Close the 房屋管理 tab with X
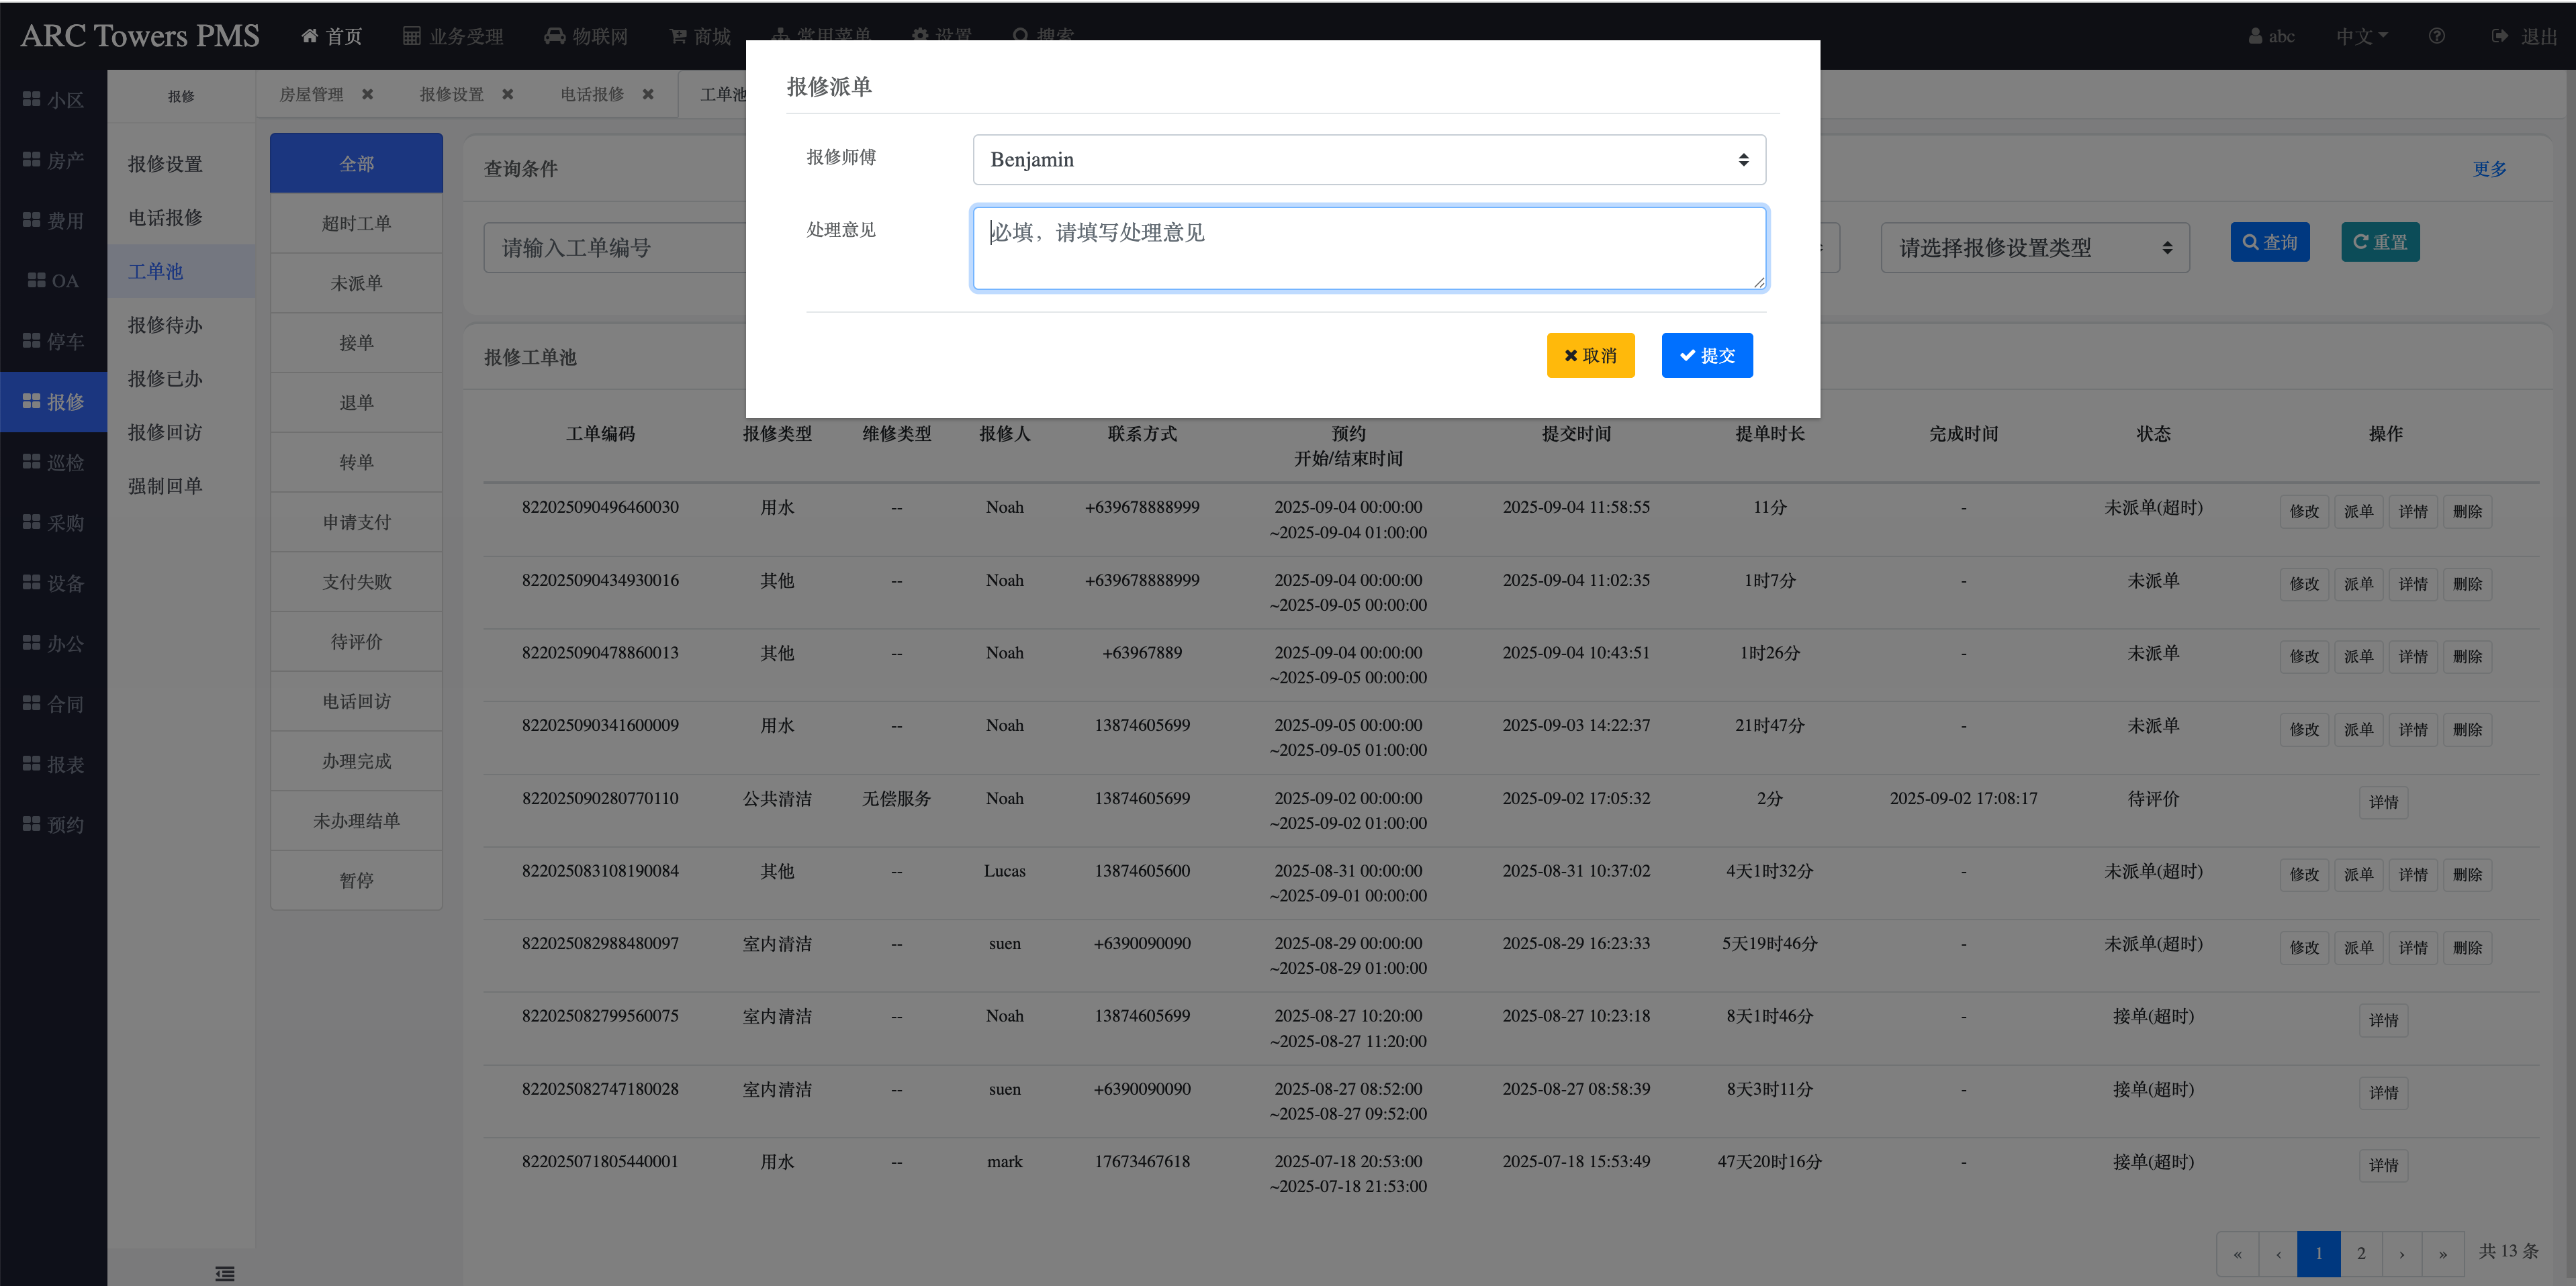The image size is (2576, 1286). (x=368, y=94)
